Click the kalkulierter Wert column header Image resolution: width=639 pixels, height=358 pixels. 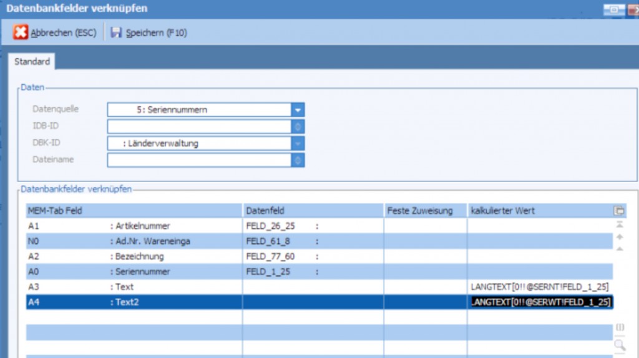pyautogui.click(x=540, y=211)
